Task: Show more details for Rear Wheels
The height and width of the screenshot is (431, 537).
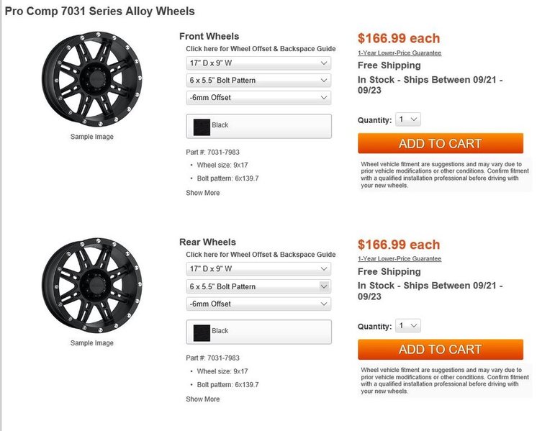Action: pos(203,399)
